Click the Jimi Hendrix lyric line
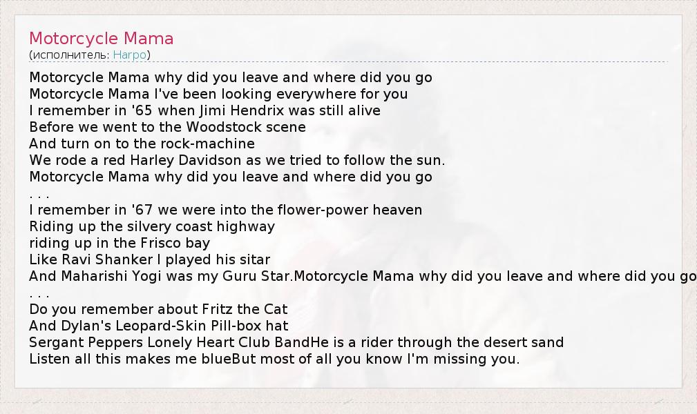This screenshot has height=414, width=697. tap(204, 110)
